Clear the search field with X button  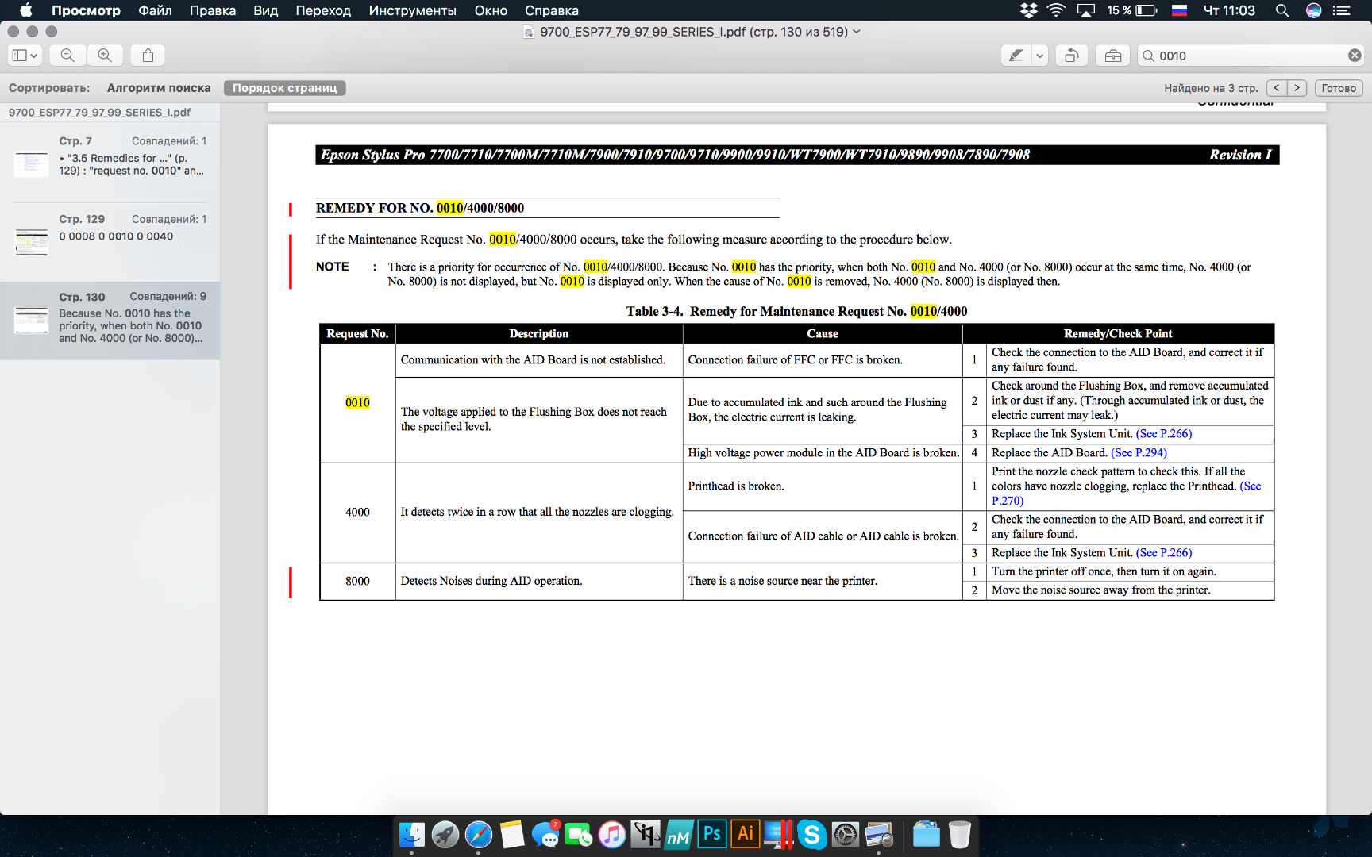coord(1355,56)
